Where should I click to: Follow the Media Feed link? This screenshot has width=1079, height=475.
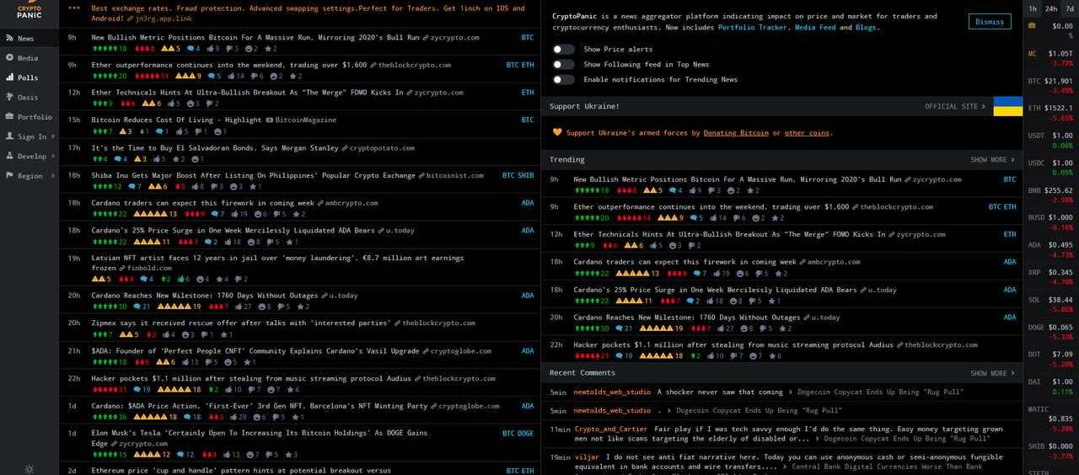[x=815, y=28]
